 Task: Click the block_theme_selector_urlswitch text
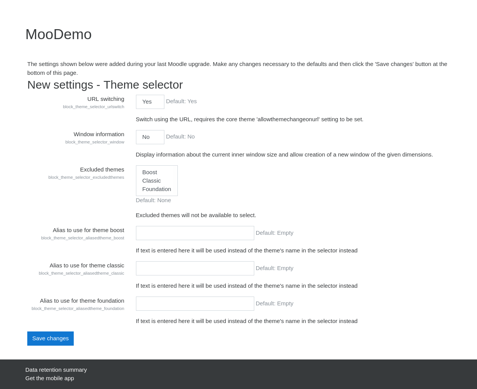(93, 107)
